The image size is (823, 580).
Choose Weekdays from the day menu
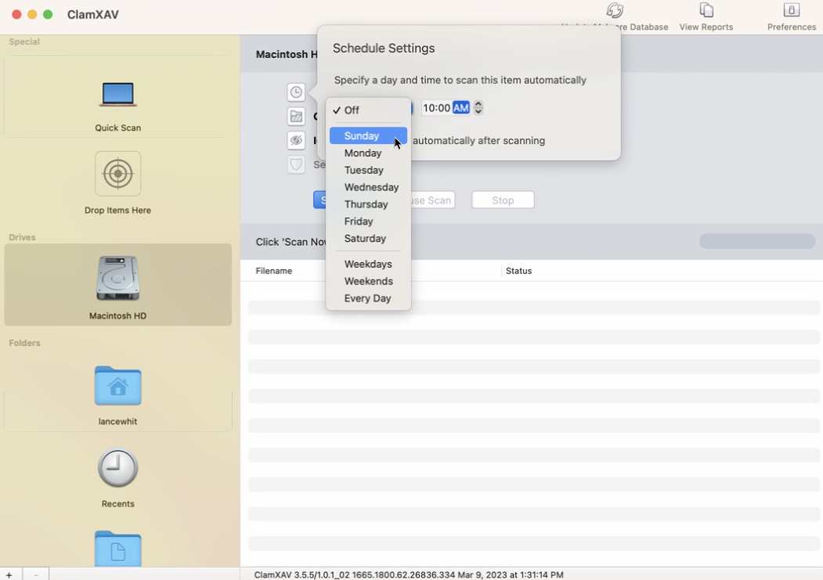[368, 265]
